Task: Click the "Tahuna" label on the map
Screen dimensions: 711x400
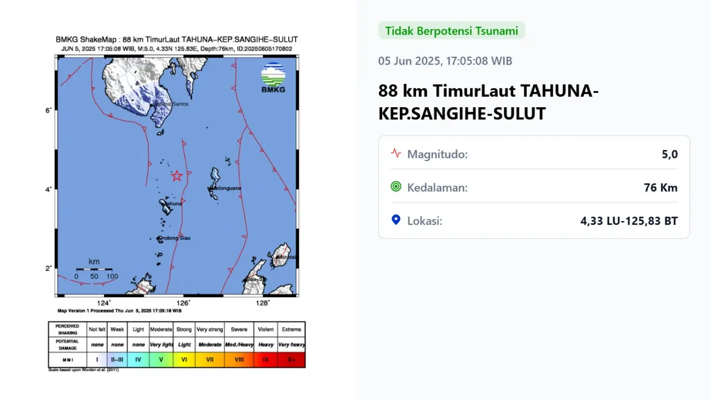Action: coord(173,204)
